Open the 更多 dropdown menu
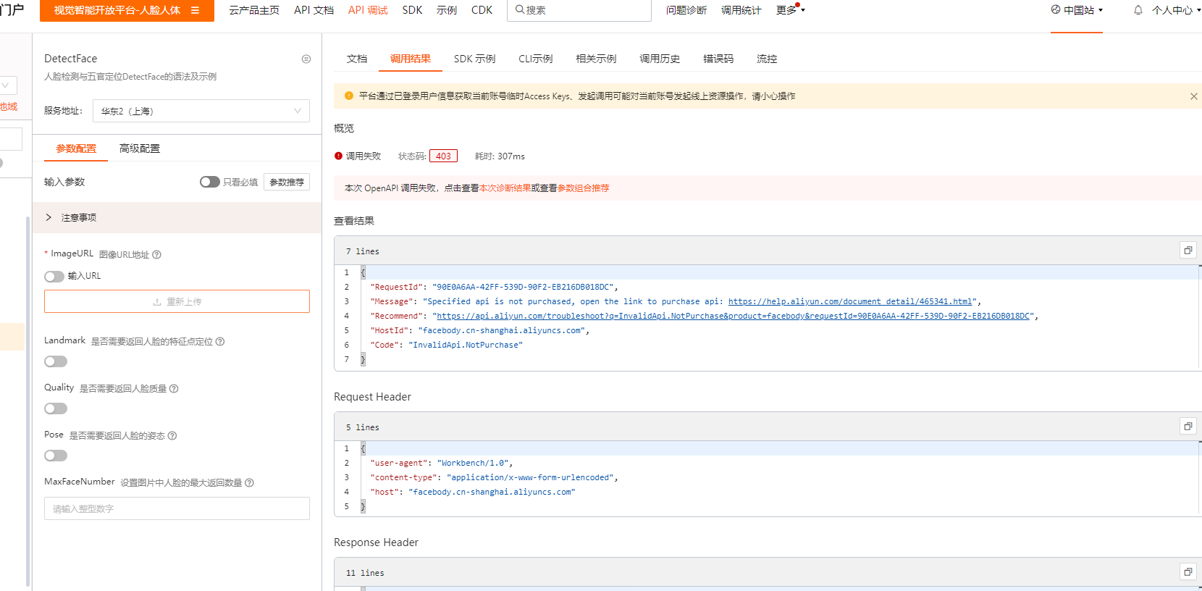The image size is (1202, 591). click(790, 10)
